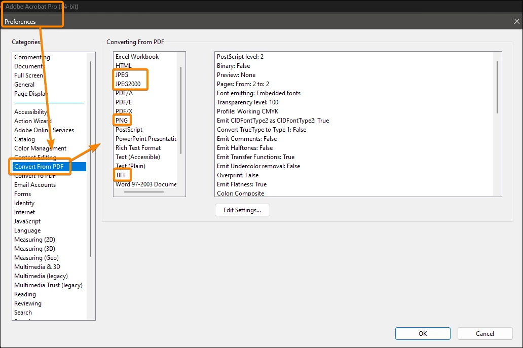Choose PDF/E conversion format
This screenshot has height=348, width=523.
[x=124, y=102]
